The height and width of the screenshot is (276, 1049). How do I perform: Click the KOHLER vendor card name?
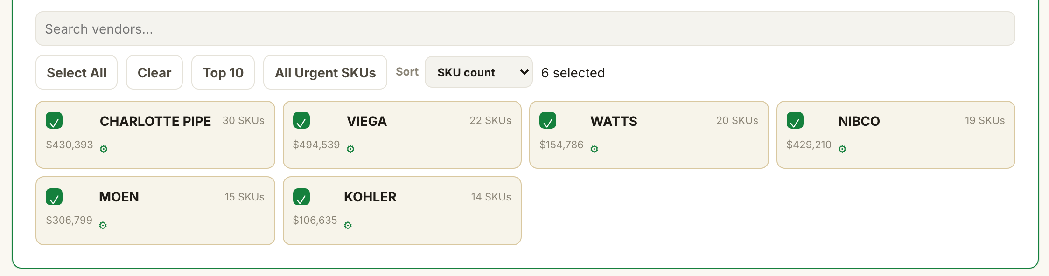pyautogui.click(x=370, y=197)
